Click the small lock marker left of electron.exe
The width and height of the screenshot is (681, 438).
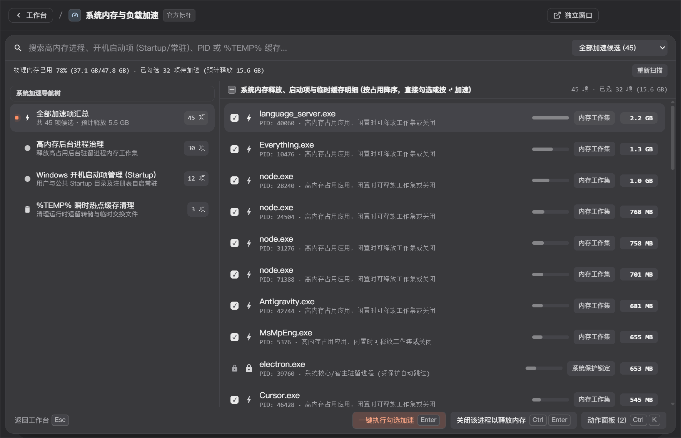(x=235, y=368)
